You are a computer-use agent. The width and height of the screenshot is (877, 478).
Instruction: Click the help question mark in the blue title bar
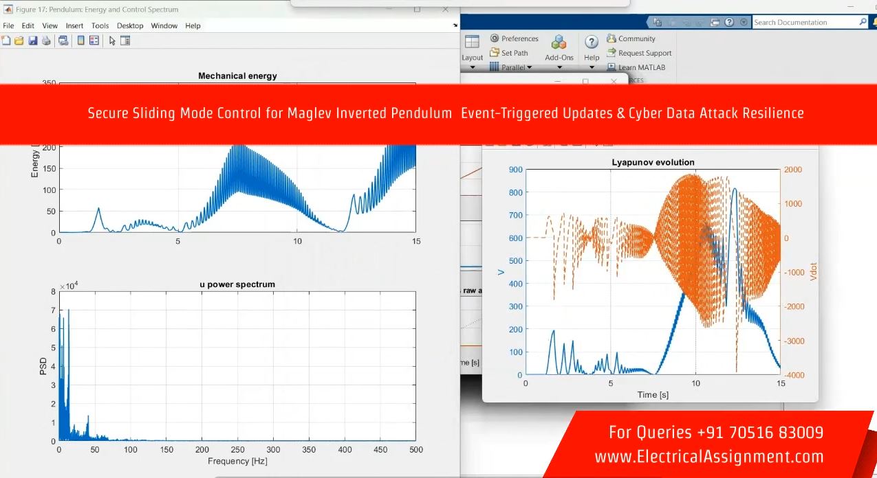[x=729, y=22]
